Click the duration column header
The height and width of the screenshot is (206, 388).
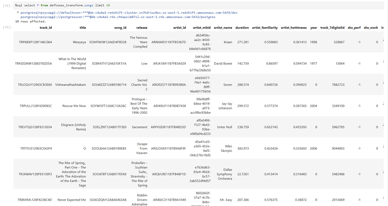pyautogui.click(x=242, y=28)
